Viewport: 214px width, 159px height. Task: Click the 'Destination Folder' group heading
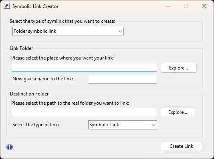pos(29,94)
